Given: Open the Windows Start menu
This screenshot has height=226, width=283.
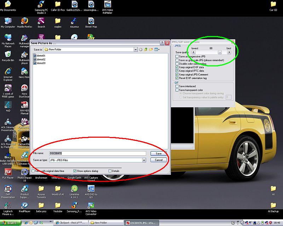Looking at the screenshot, I should click(10, 223).
